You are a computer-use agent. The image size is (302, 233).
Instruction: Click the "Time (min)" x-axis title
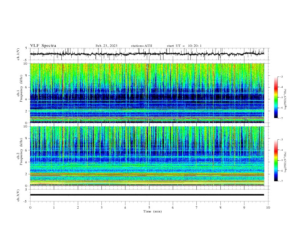point(153,211)
